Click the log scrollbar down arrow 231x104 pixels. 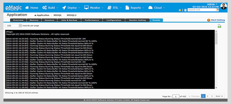coord(216,88)
